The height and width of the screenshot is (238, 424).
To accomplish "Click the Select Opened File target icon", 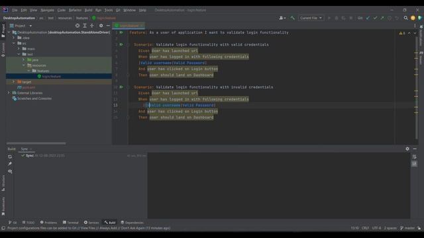I will pos(78,26).
